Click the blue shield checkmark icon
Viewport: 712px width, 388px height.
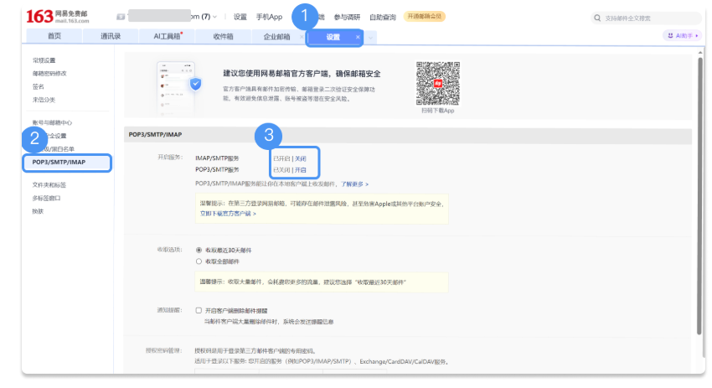point(195,84)
